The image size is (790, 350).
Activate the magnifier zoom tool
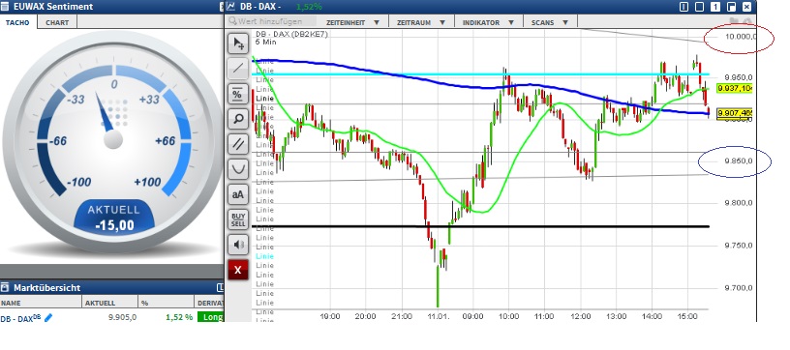(x=238, y=119)
